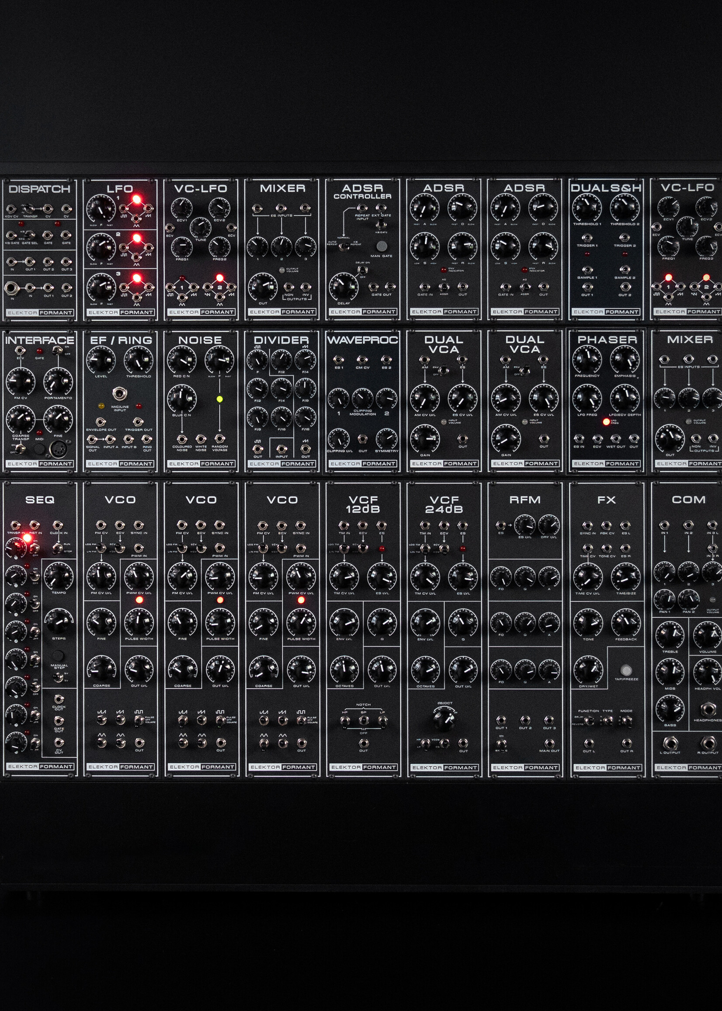The image size is (722, 1011).
Task: Click the MAIN OUT jack on RFM
Action: pyautogui.click(x=549, y=743)
